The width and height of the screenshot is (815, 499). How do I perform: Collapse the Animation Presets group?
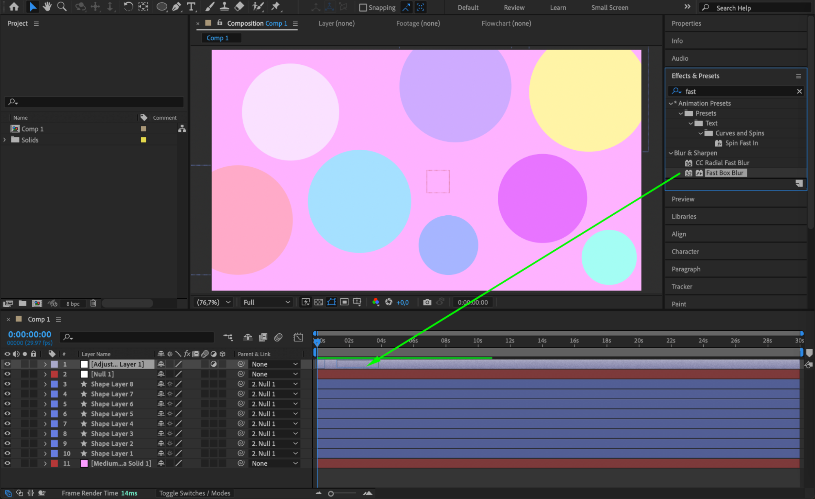tap(671, 103)
